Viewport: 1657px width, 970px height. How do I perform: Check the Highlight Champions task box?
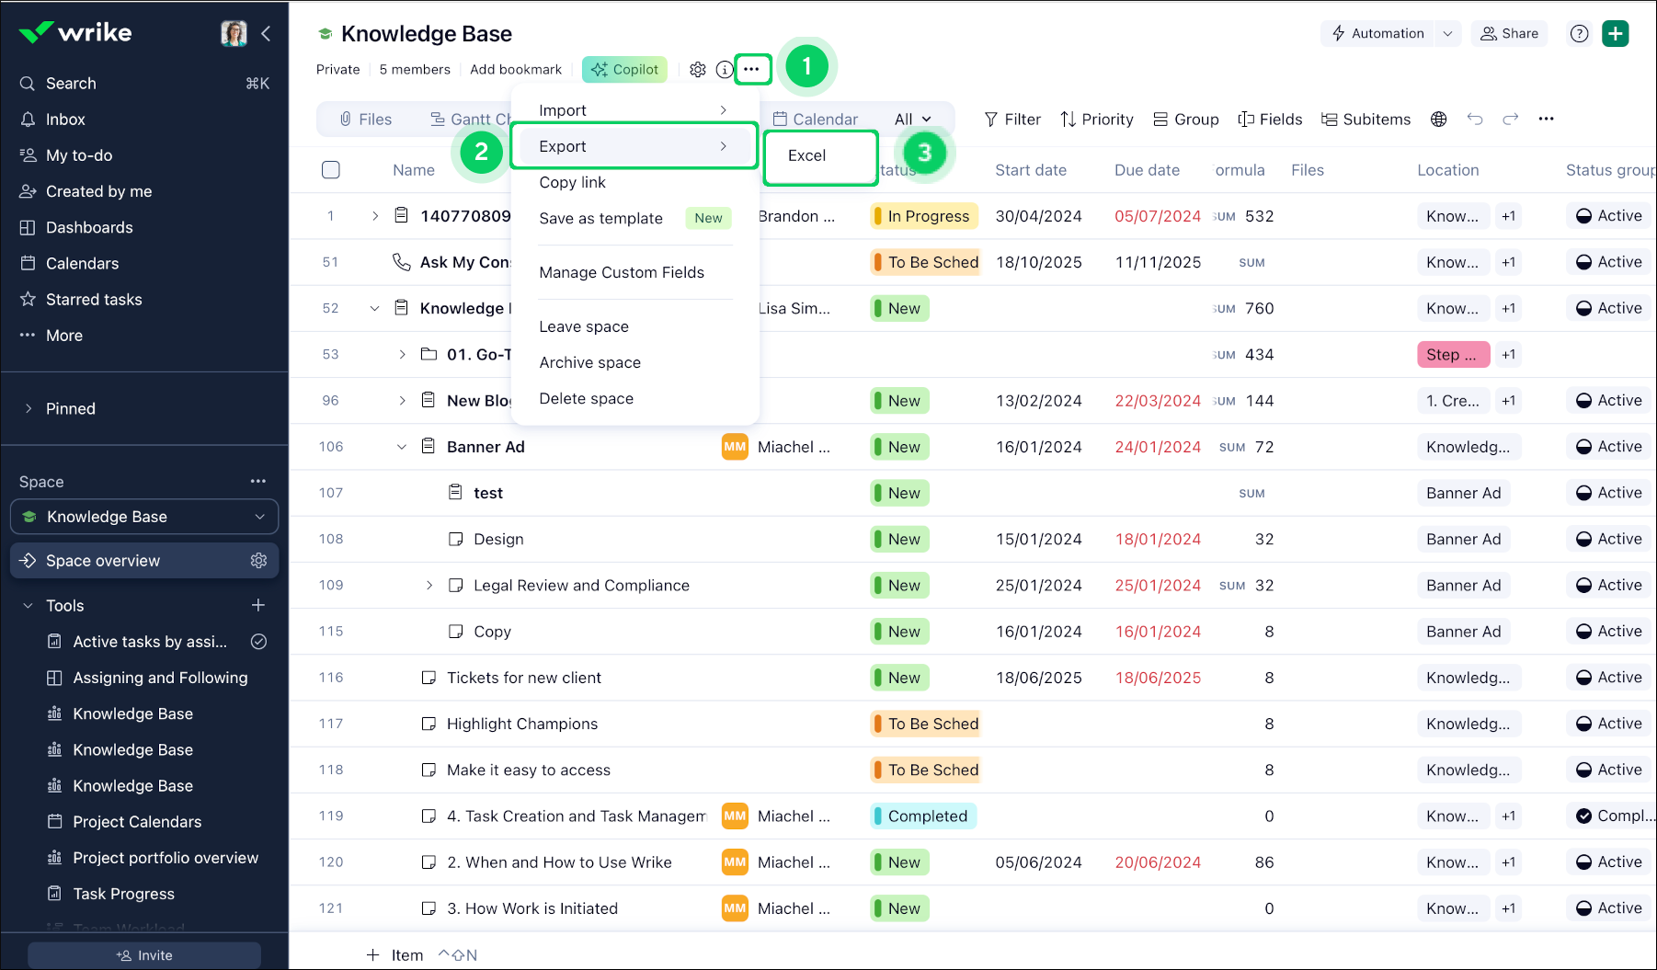(x=429, y=724)
